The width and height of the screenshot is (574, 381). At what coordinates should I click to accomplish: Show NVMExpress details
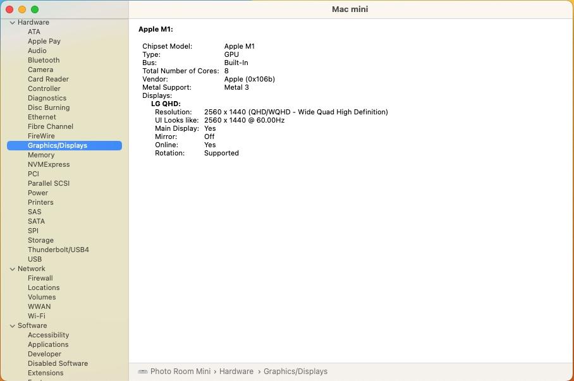[x=49, y=164]
